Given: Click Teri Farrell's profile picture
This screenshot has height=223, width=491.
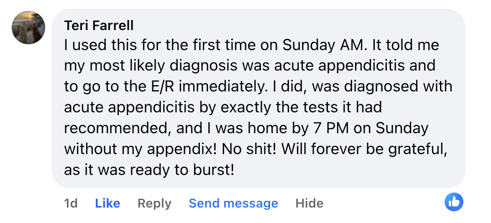Looking at the screenshot, I should [x=28, y=28].
